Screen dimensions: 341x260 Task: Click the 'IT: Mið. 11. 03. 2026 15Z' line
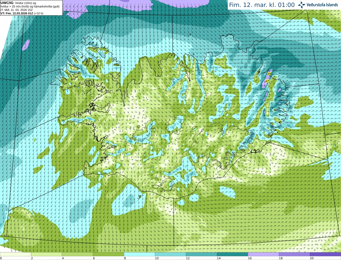pyautogui.click(x=17, y=10)
